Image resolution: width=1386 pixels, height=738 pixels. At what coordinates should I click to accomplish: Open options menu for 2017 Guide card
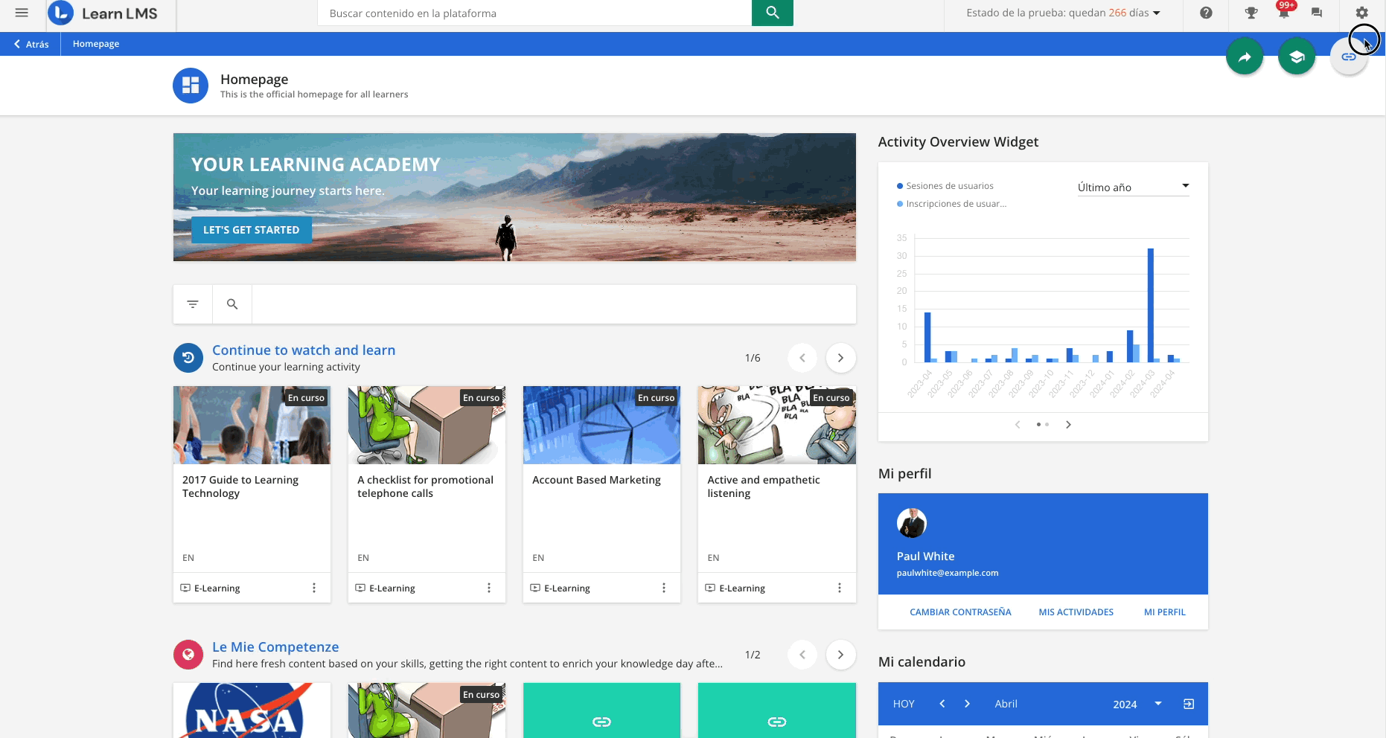314,588
